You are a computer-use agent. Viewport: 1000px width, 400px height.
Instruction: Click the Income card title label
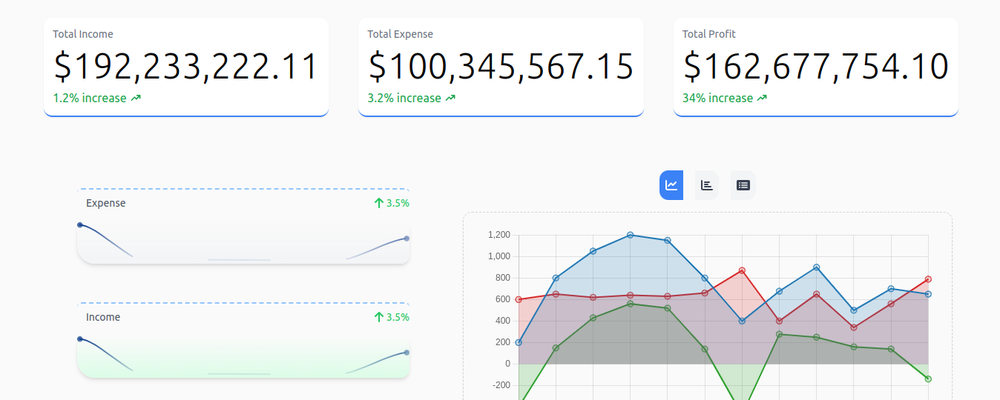(102, 317)
